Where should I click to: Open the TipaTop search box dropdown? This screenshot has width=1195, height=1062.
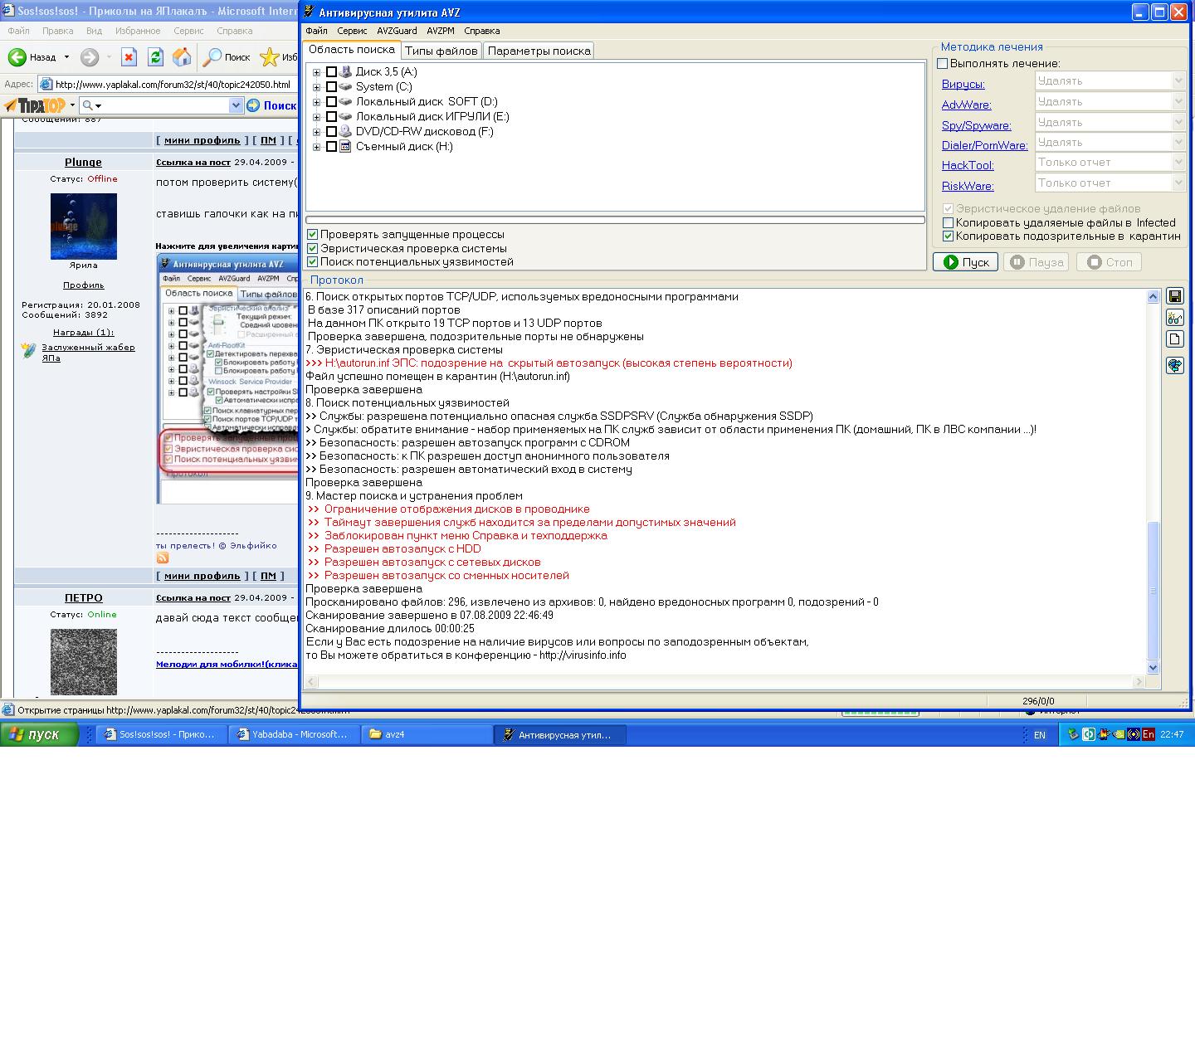coord(236,105)
